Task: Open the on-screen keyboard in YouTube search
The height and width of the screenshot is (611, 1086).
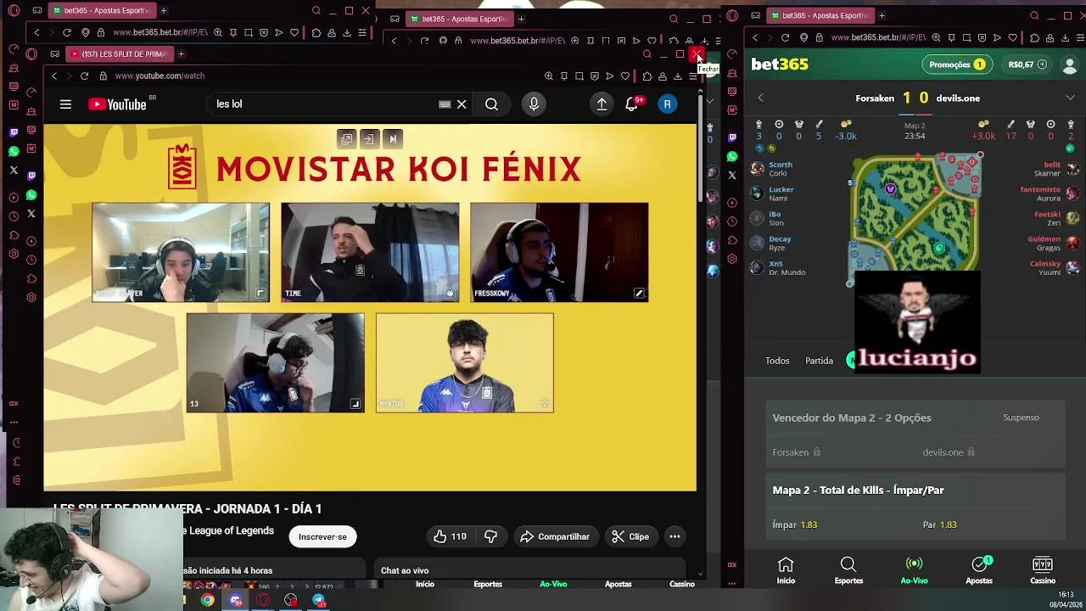Action: pyautogui.click(x=445, y=104)
